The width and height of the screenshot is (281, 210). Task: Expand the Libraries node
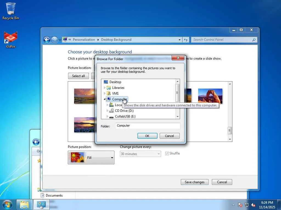pos(105,88)
